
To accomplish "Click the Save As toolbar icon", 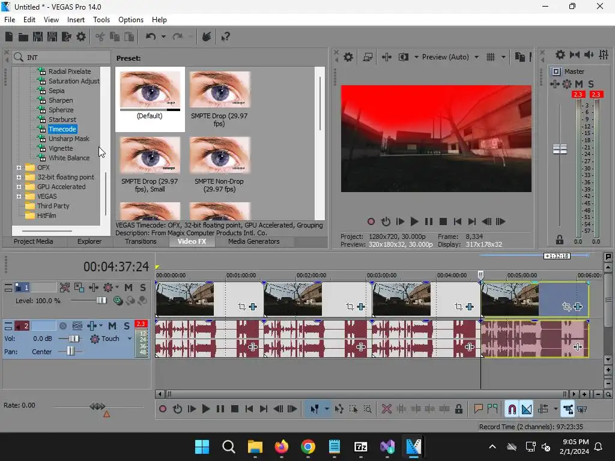I will coord(52,37).
